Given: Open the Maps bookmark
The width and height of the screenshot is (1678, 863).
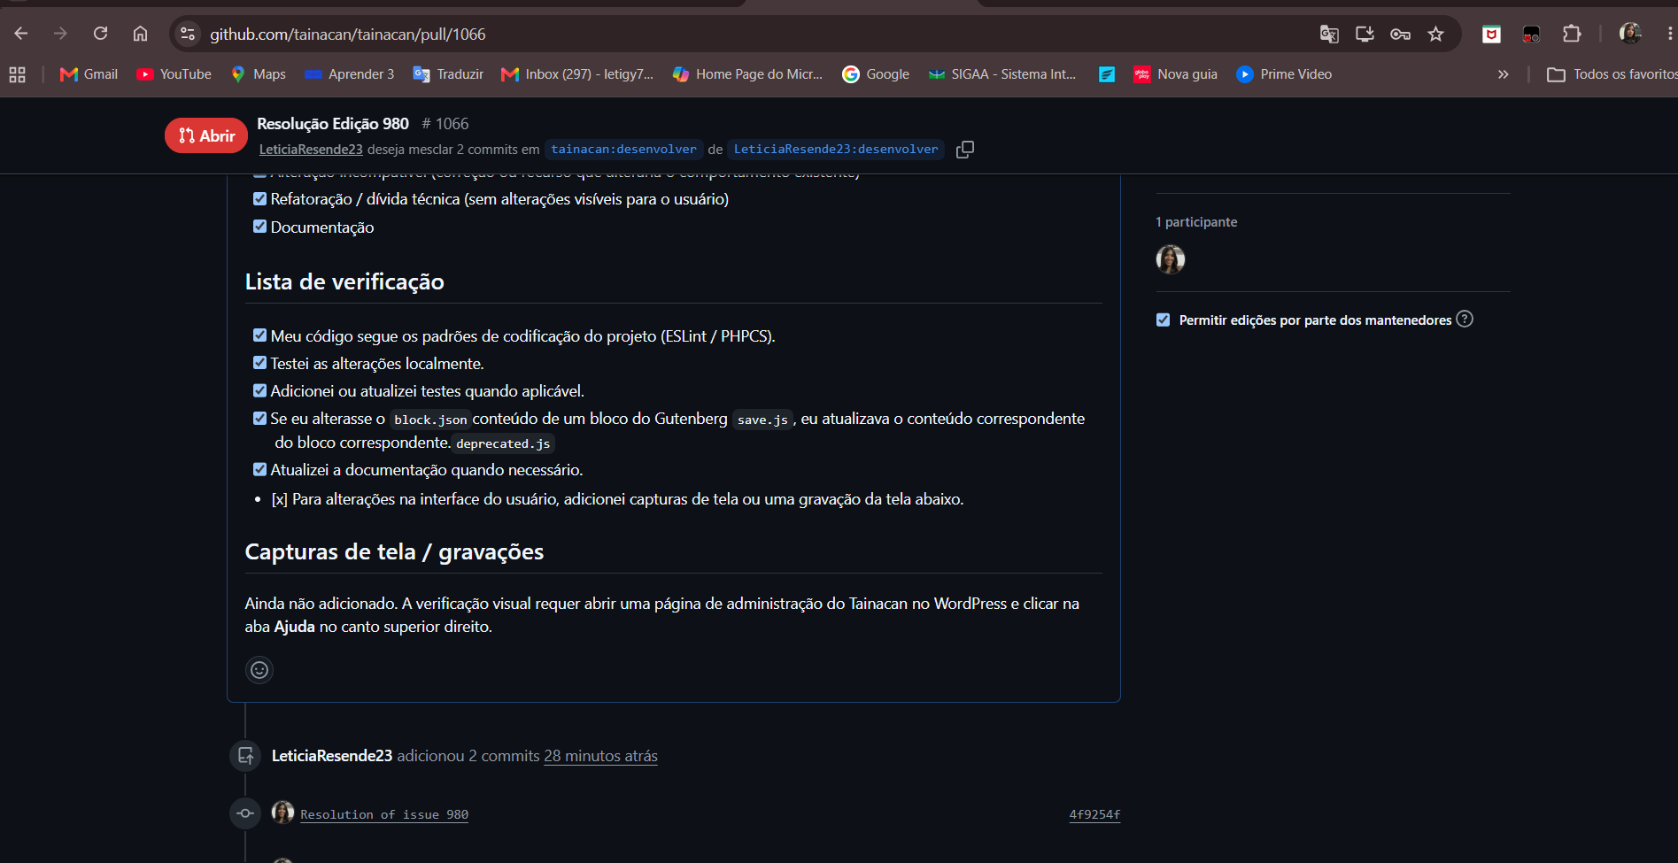Looking at the screenshot, I should click(x=258, y=74).
